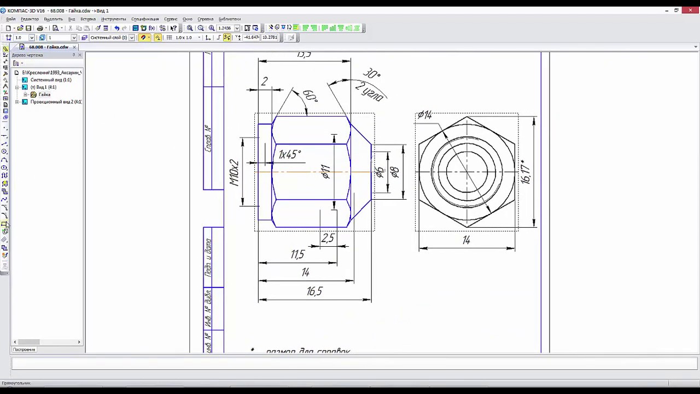Select the Arc drawing tool

click(4, 160)
